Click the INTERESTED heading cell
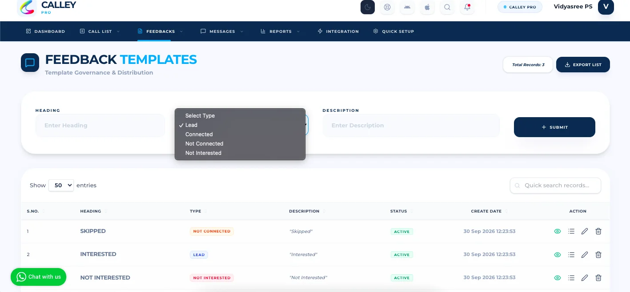 click(x=98, y=254)
